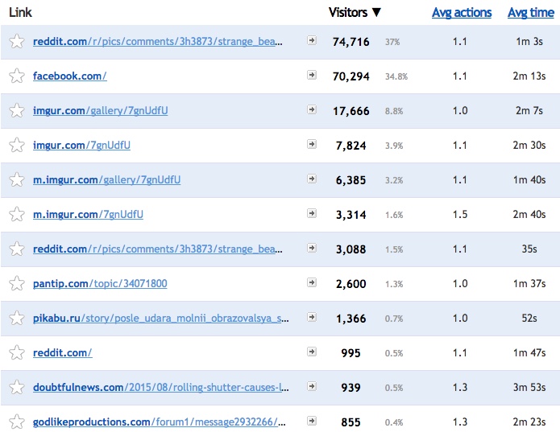Screen dimensions: 560x432
Task: Toggle the favorite star for facebook.com/
Action: 17,76
